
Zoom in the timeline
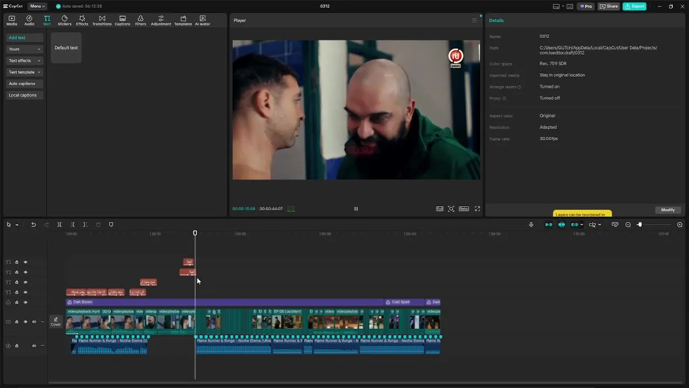(x=679, y=225)
